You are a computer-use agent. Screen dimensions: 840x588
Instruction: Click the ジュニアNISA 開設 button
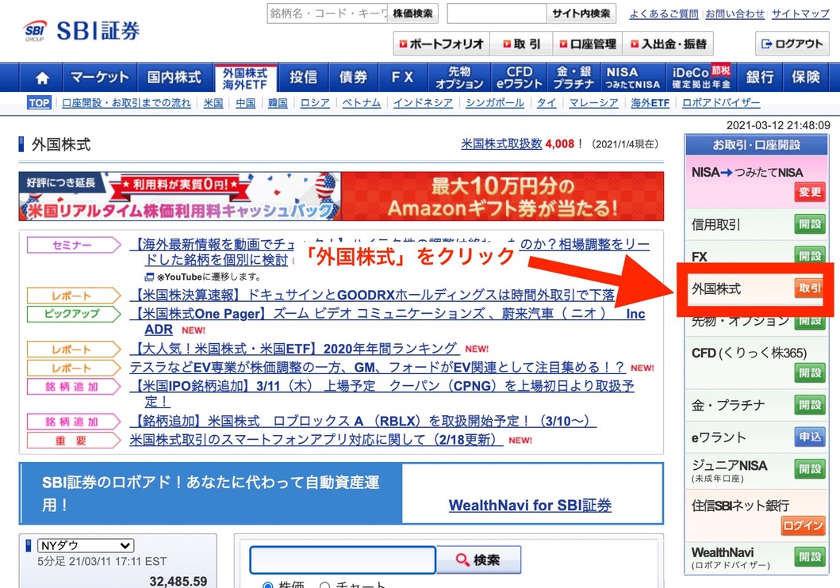tap(810, 469)
